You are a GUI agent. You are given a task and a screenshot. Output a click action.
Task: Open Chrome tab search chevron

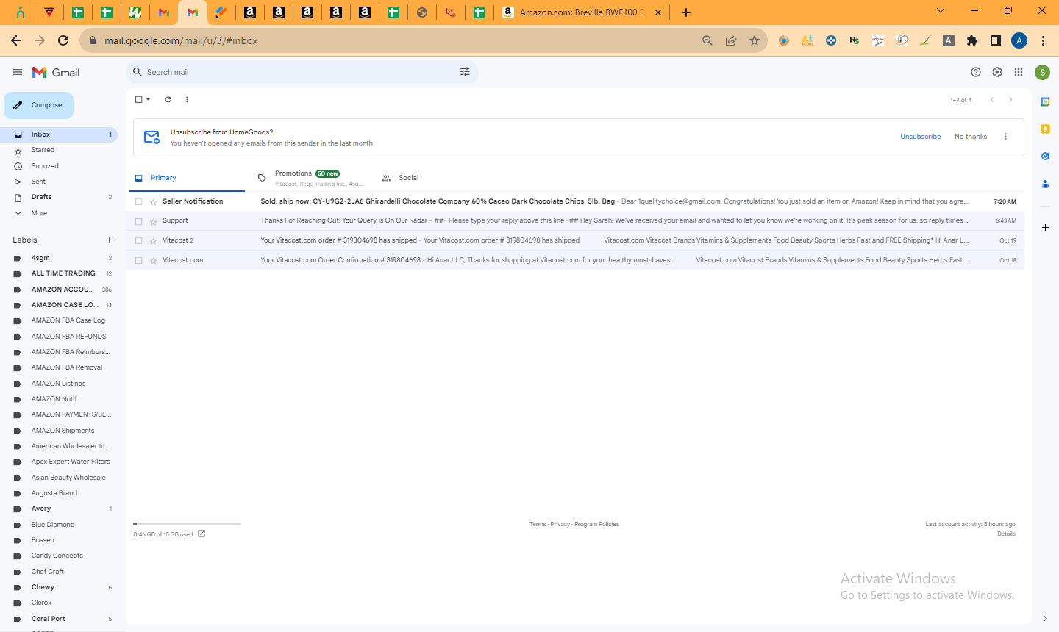[941, 11]
